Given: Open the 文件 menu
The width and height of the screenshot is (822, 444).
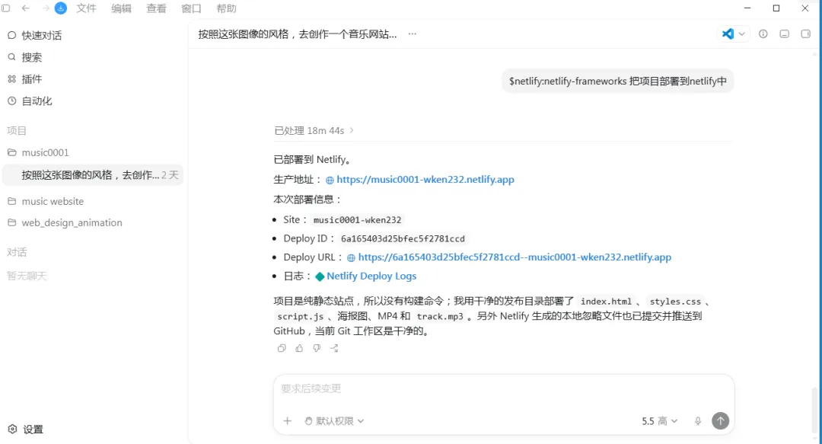Looking at the screenshot, I should [86, 8].
